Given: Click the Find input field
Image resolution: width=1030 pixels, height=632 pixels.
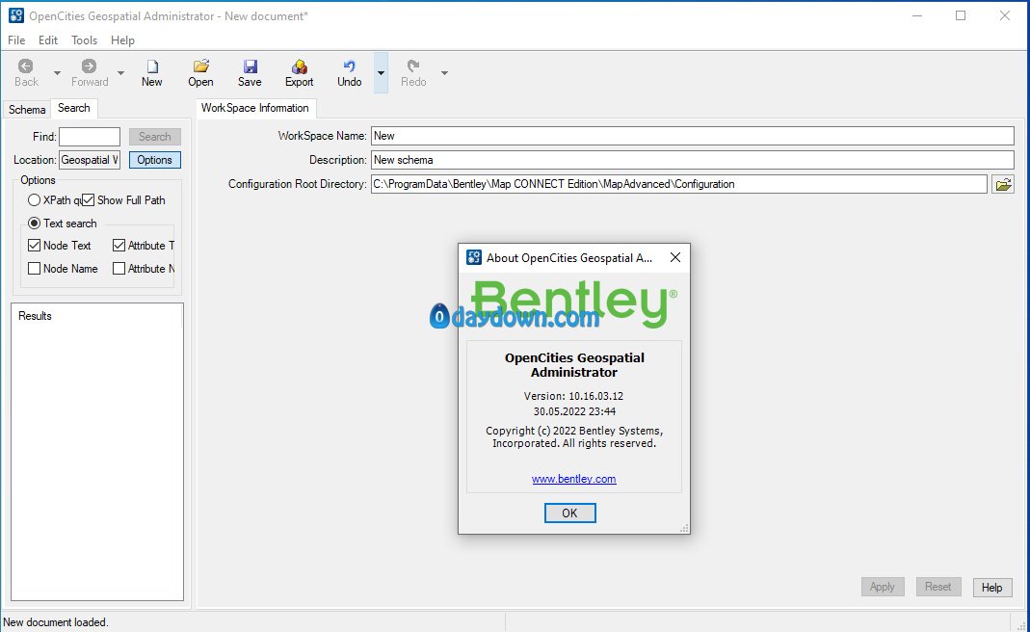Looking at the screenshot, I should [90, 137].
